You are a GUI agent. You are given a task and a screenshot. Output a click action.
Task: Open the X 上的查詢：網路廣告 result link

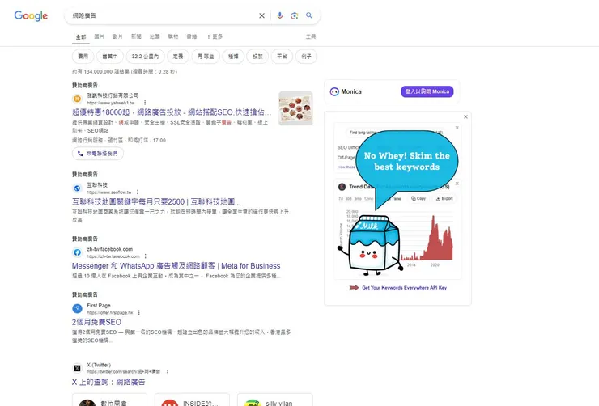pyautogui.click(x=108, y=382)
